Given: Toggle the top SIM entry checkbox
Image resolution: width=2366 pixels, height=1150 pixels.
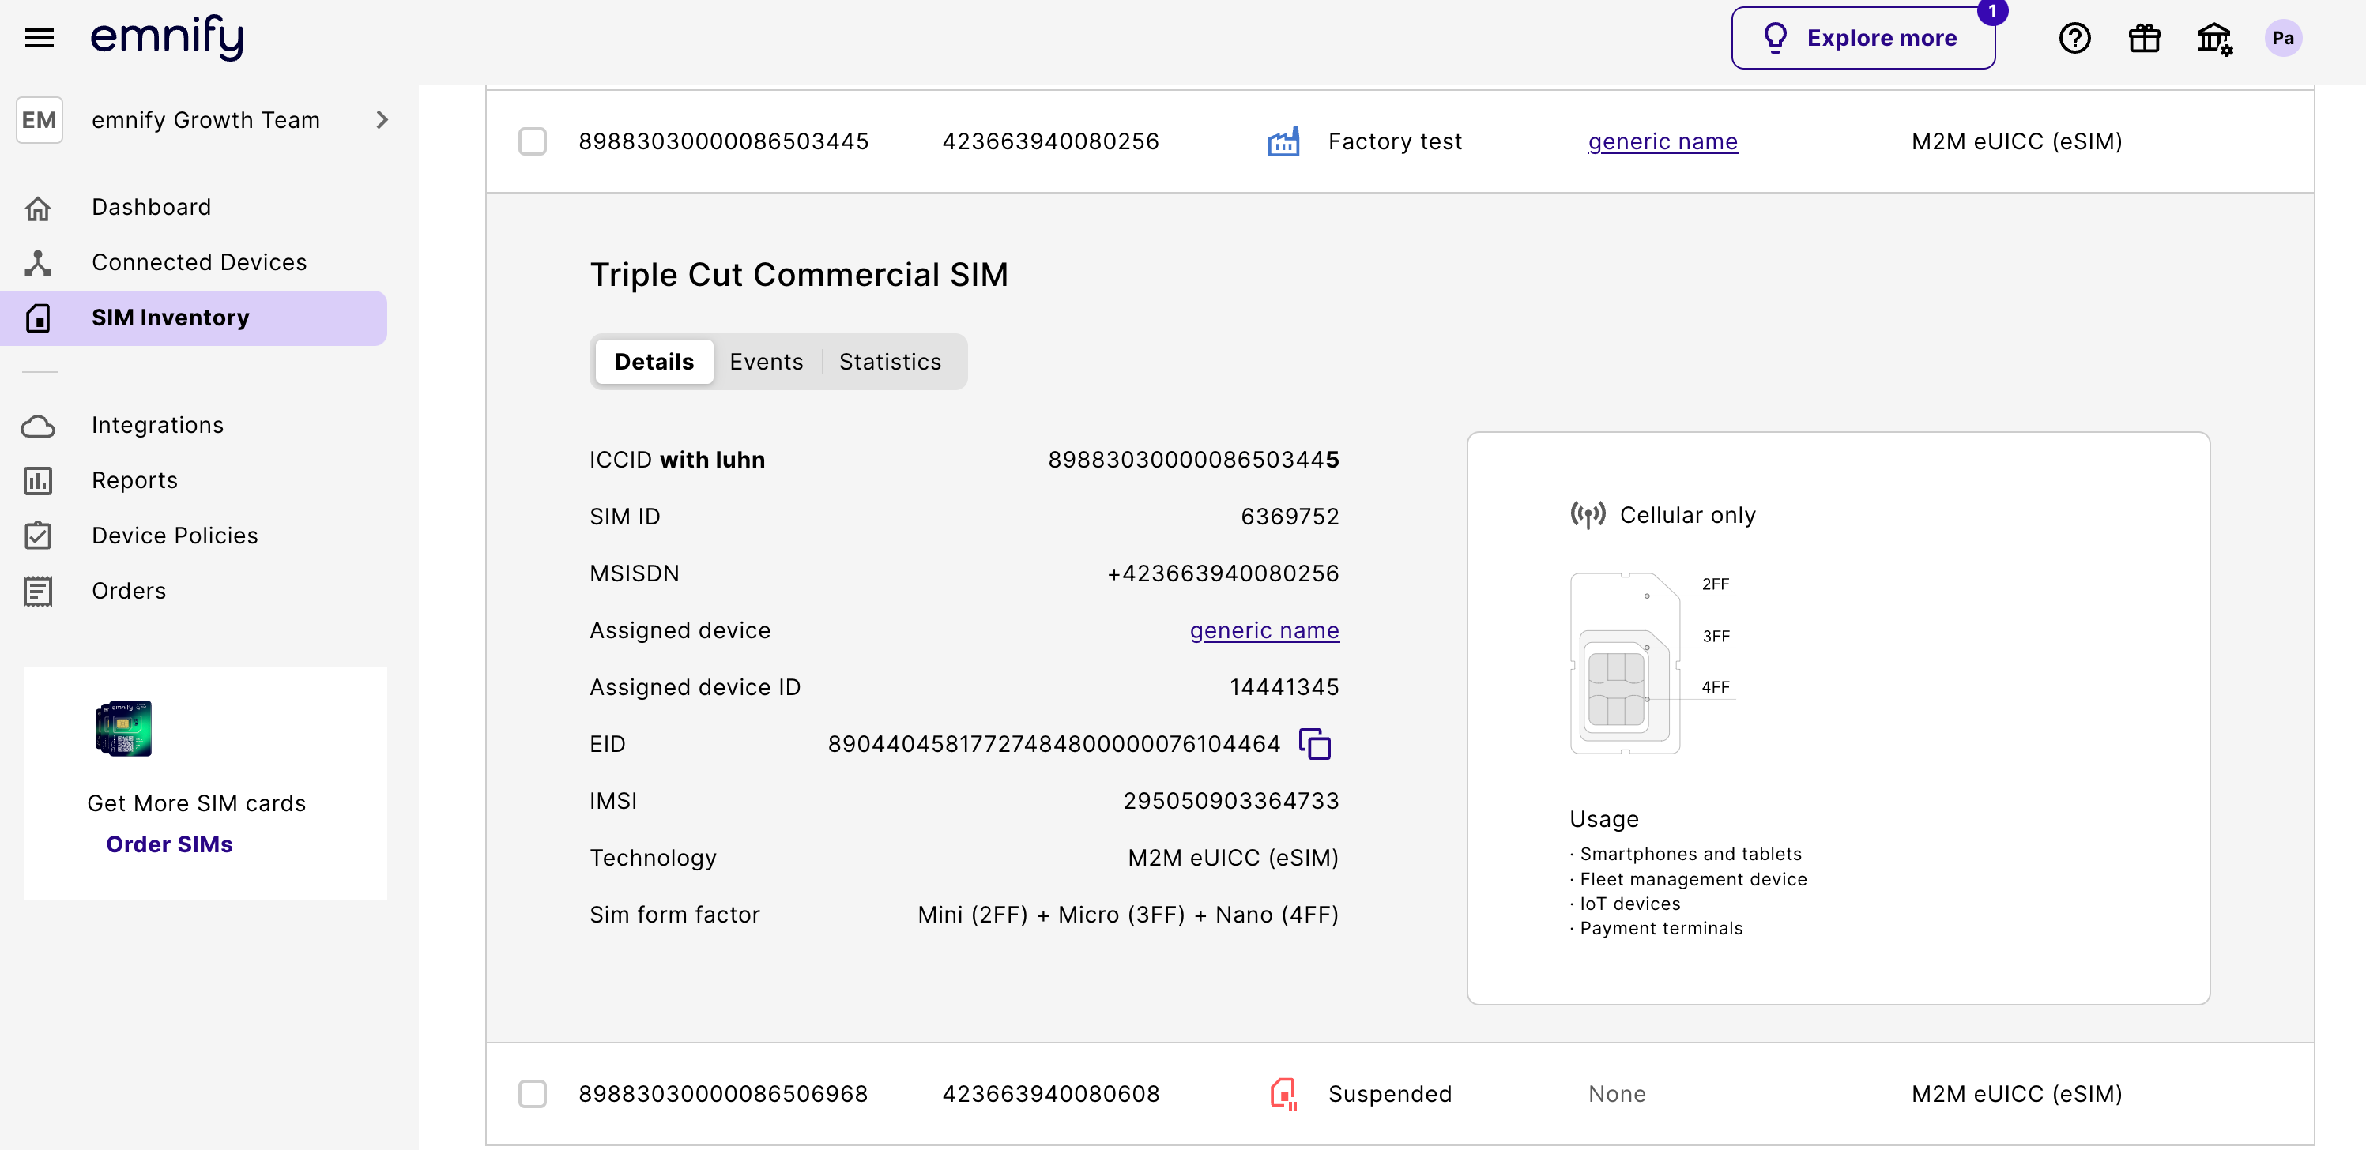Looking at the screenshot, I should pos(533,141).
